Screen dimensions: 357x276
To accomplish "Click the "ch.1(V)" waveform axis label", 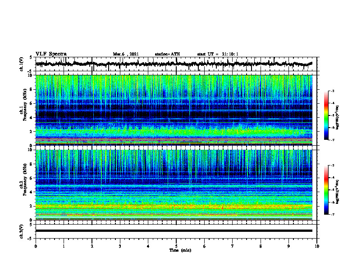I will [x=21, y=64].
